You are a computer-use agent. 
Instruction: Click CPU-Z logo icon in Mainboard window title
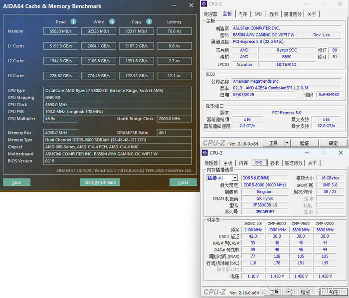tap(204, 4)
